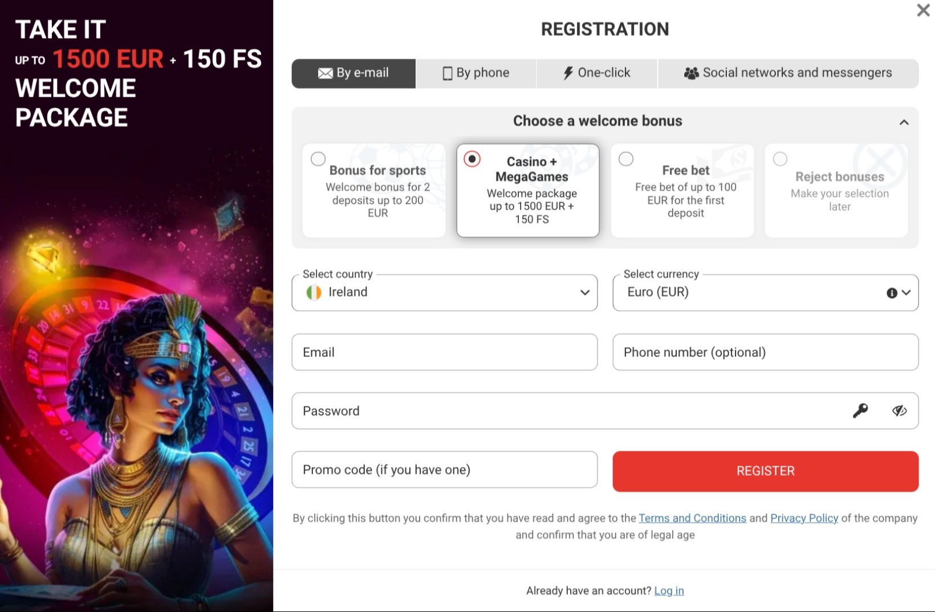Screen dimensions: 935x612
Task: Click the phone icon on By phone tab
Action: pyautogui.click(x=448, y=73)
